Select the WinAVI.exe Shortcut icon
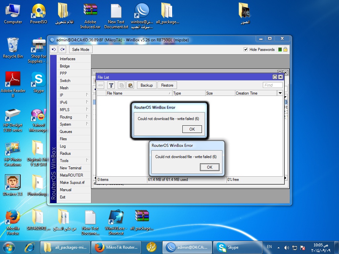Viewport: 339px width, 254px height. coord(116,223)
